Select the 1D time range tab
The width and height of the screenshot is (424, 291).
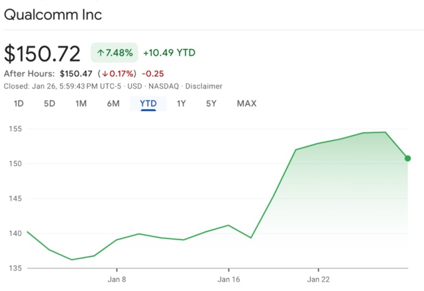click(19, 103)
